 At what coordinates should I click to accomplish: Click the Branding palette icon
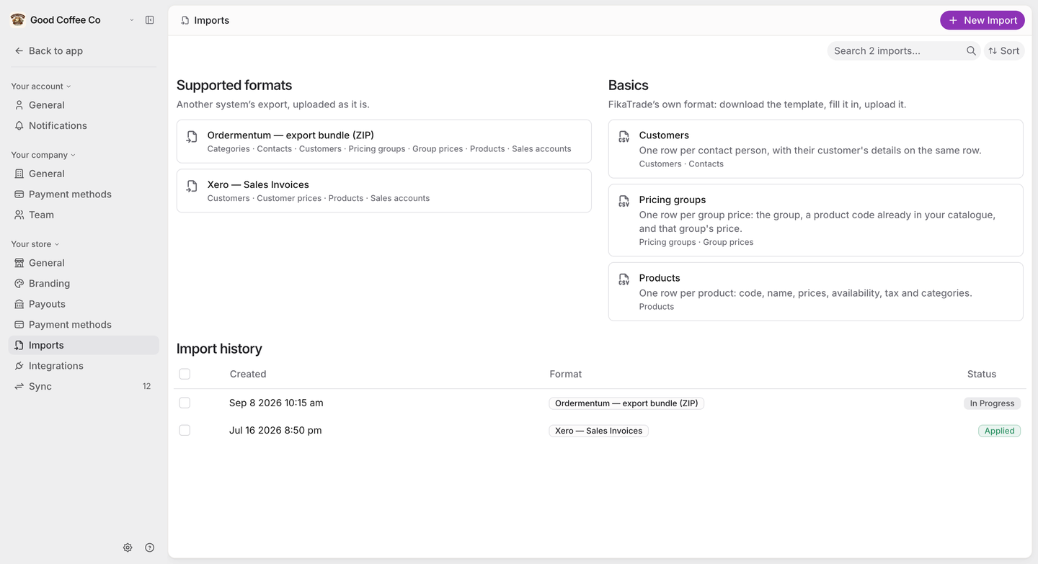tap(19, 284)
